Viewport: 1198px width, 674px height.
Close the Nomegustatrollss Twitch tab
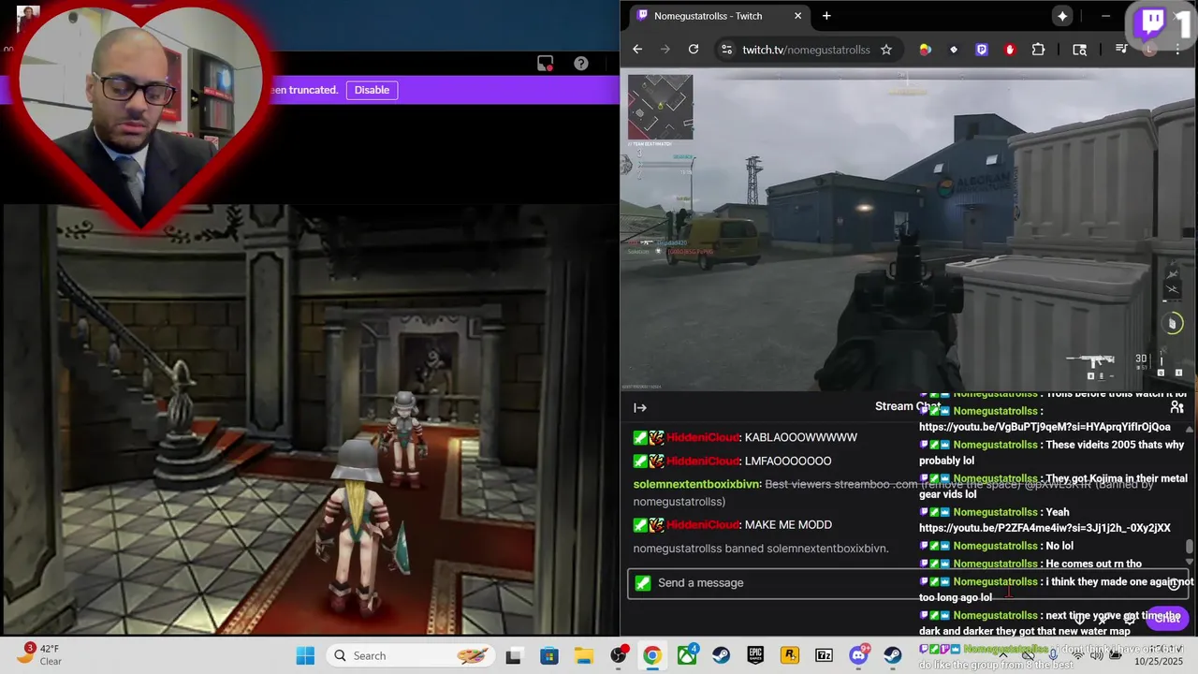[798, 16]
